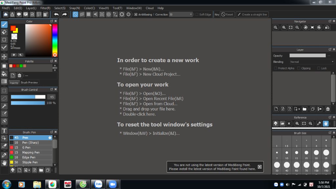
Task: Toggle the AntiAliasing checkbox
Action: coord(136,14)
